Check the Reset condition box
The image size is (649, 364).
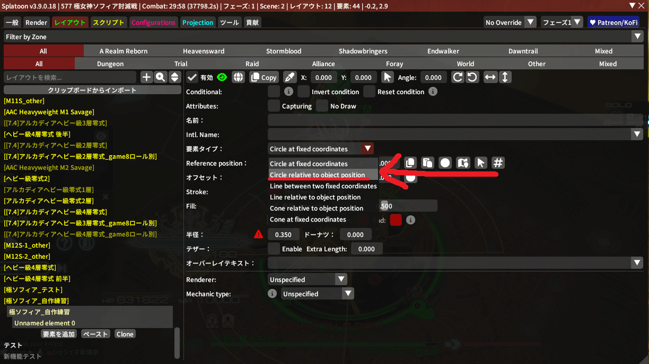coord(369,92)
